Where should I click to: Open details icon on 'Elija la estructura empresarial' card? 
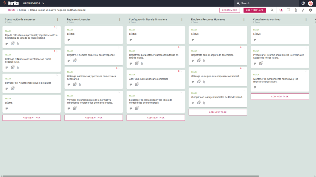(7, 44)
